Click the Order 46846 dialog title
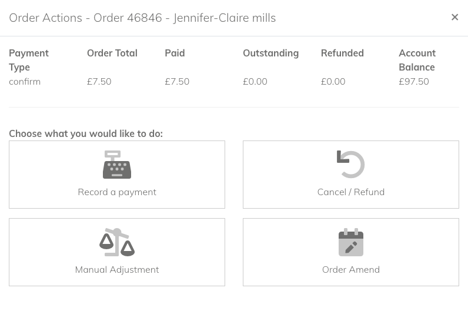The image size is (468, 318). point(142,18)
